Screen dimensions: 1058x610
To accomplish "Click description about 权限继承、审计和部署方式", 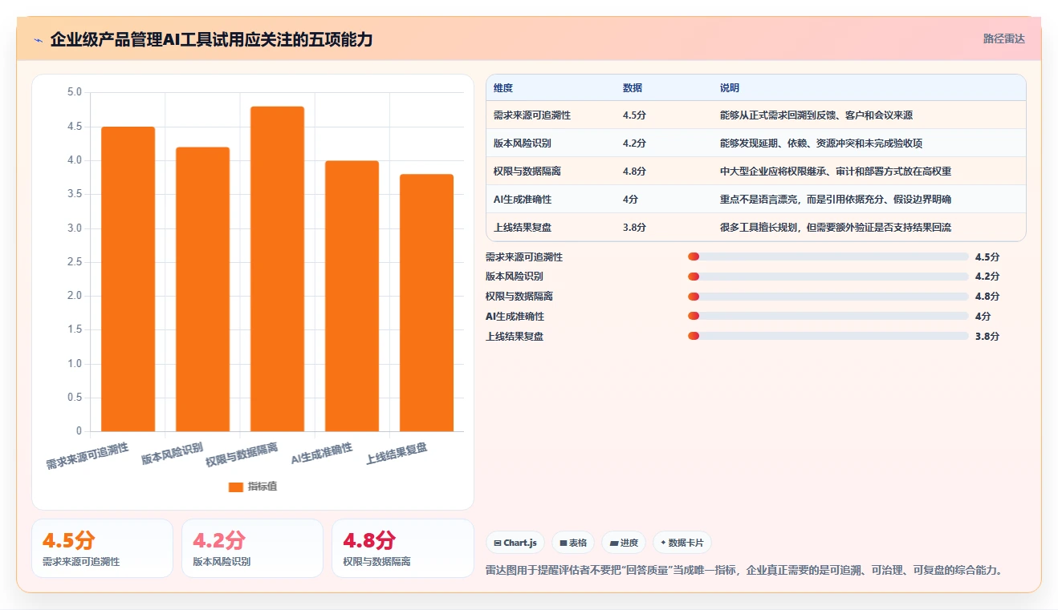I will tap(836, 172).
